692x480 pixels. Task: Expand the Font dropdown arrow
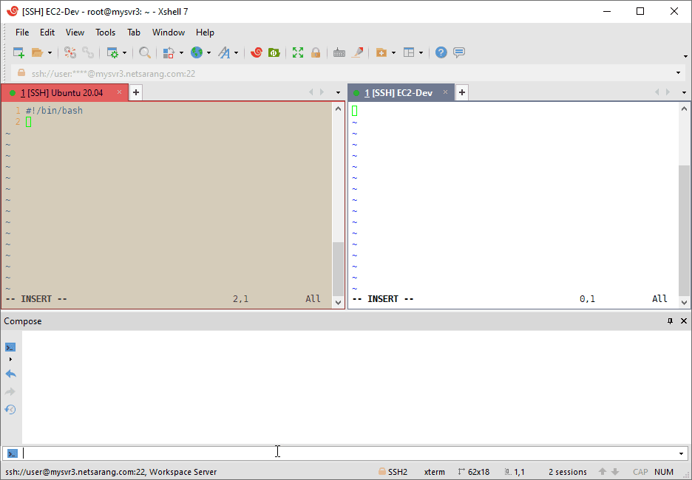pyautogui.click(x=236, y=53)
